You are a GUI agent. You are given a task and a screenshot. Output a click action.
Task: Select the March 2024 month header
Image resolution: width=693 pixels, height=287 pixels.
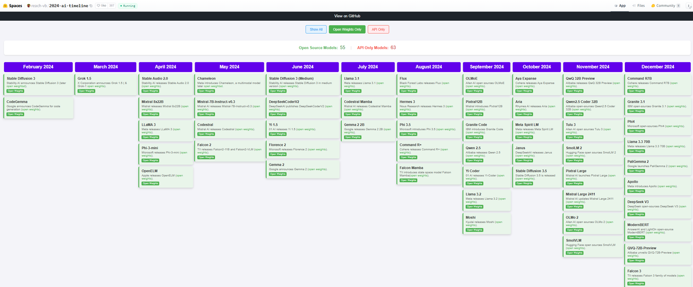[x=106, y=67]
